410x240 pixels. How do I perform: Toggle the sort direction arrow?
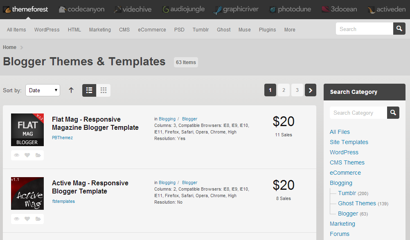click(x=71, y=90)
